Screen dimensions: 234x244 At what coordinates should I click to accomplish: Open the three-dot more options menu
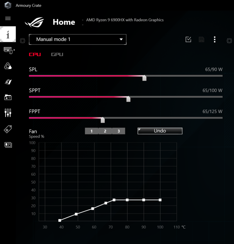(215, 39)
